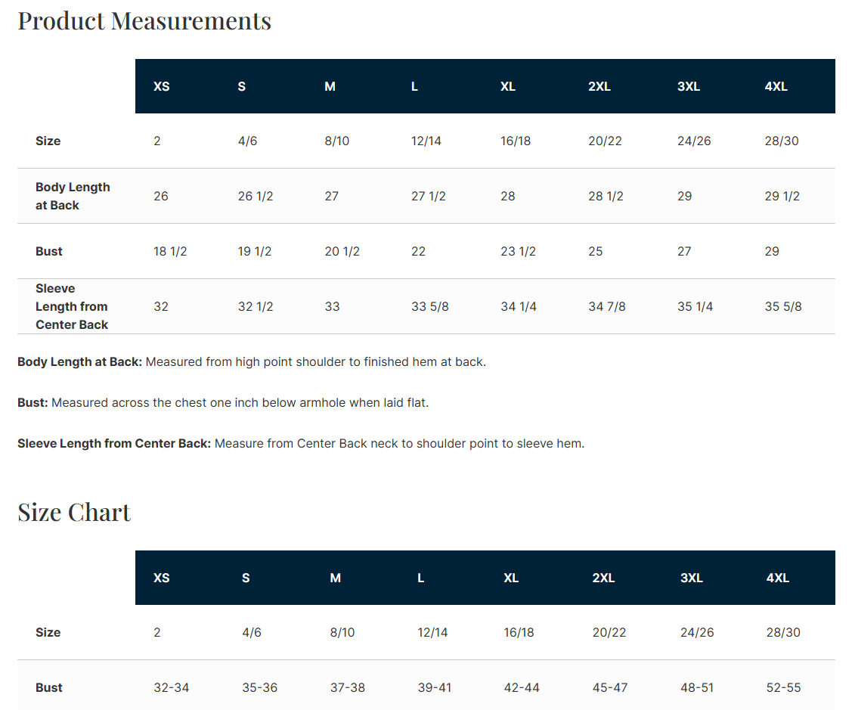Click the 34 7/8 sleeve length cell

pos(607,306)
